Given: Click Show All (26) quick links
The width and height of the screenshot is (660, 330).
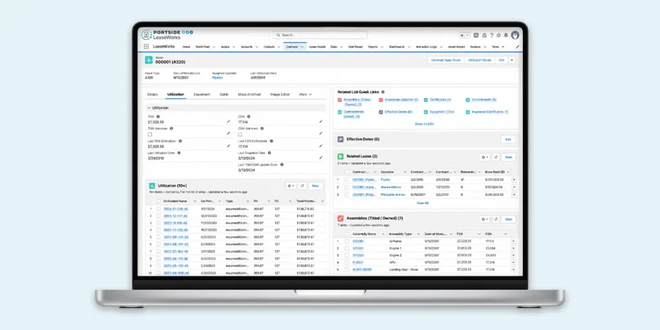Looking at the screenshot, I should click(424, 124).
